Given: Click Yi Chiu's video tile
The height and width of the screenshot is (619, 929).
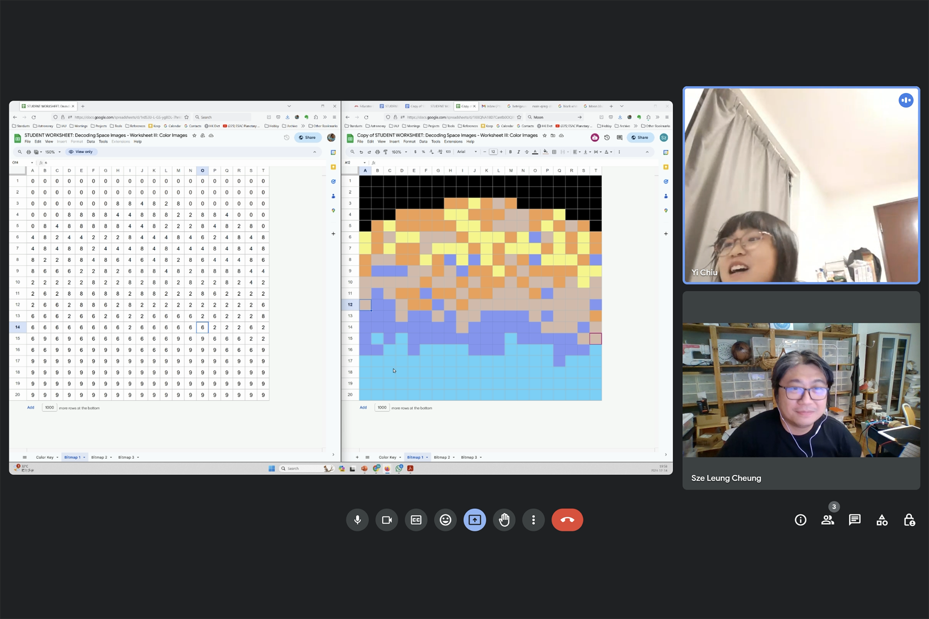Looking at the screenshot, I should 801,185.
